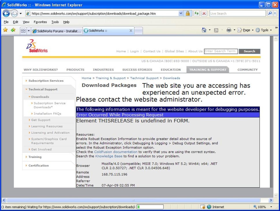Click the browser Forward arrow button
The height and width of the screenshot is (211, 280).
tap(14, 13)
